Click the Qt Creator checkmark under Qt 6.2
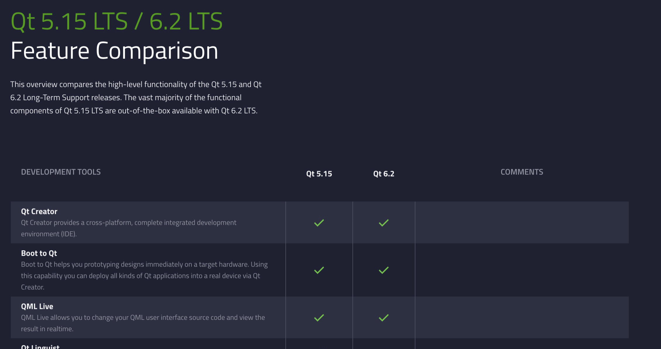Viewport: 661px width, 349px height. tap(383, 223)
